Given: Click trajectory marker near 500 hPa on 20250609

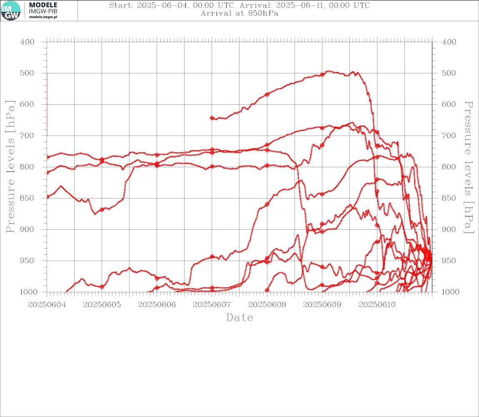Looking at the screenshot, I should (322, 75).
